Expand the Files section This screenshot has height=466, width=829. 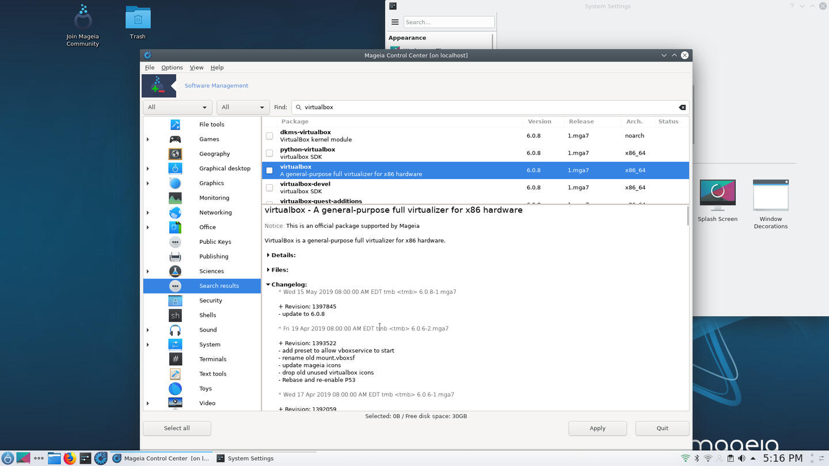[x=268, y=270]
